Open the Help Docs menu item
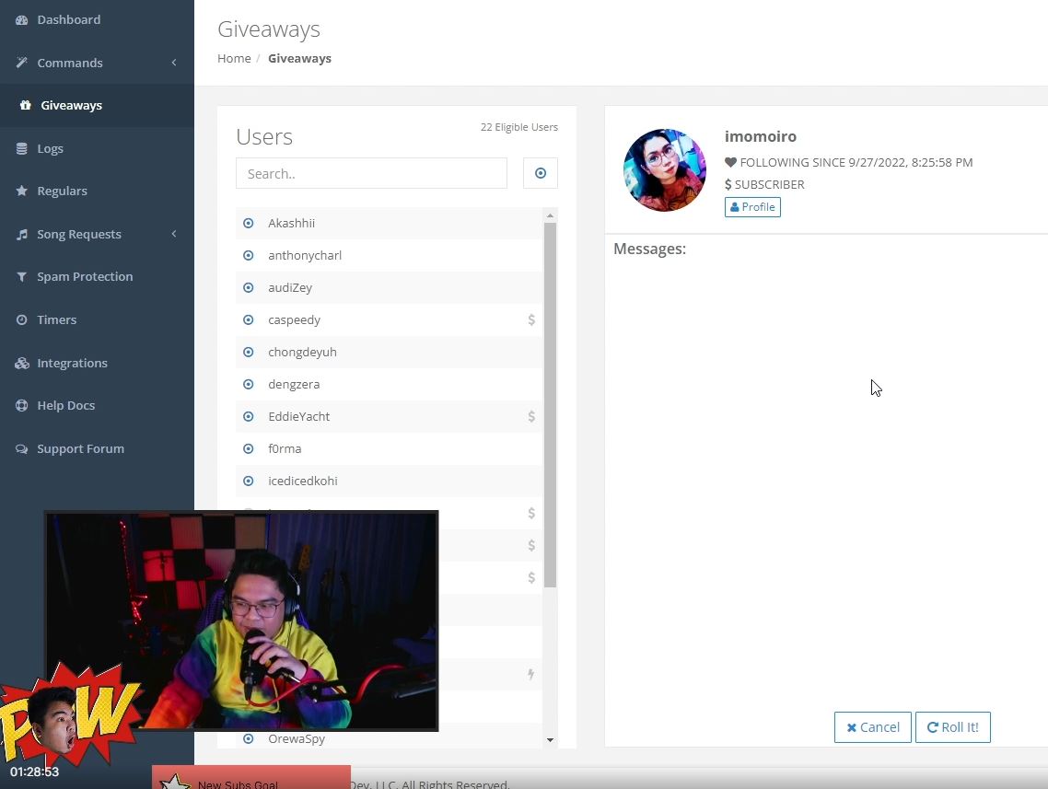This screenshot has width=1048, height=789. coord(97,405)
